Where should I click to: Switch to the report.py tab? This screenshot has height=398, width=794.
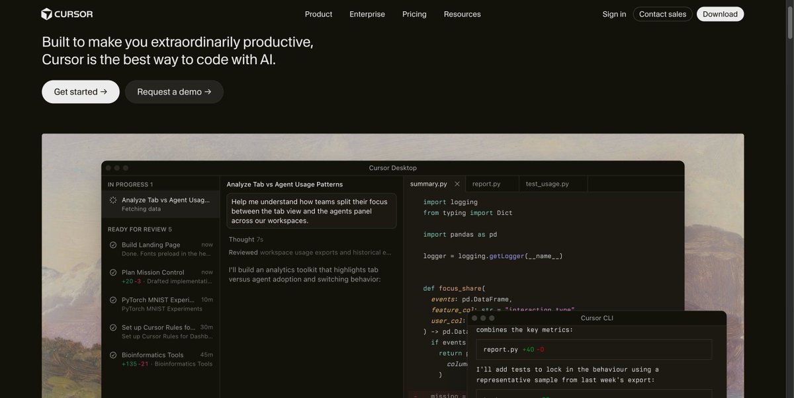click(486, 184)
